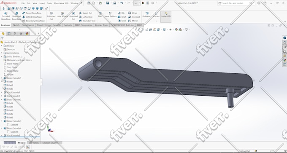Viewport: 287px width, 153px height.
Task: Choose the Rib feature tool
Action: click(121, 13)
